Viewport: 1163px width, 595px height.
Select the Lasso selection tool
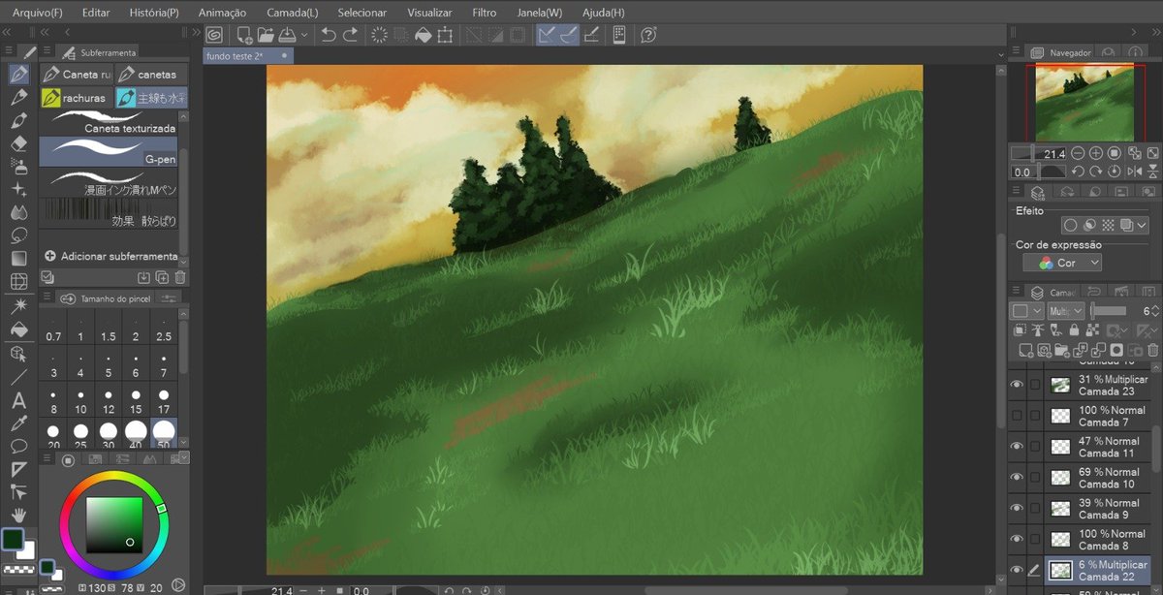pyautogui.click(x=18, y=235)
